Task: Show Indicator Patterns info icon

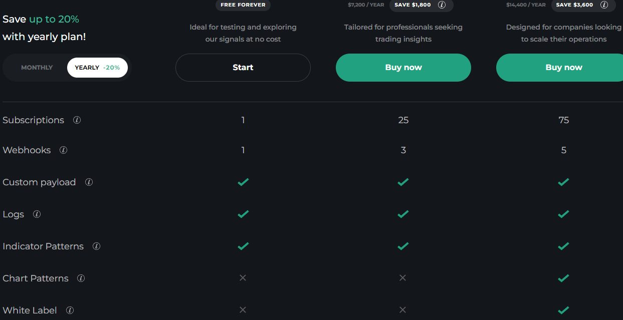Action: pos(97,246)
